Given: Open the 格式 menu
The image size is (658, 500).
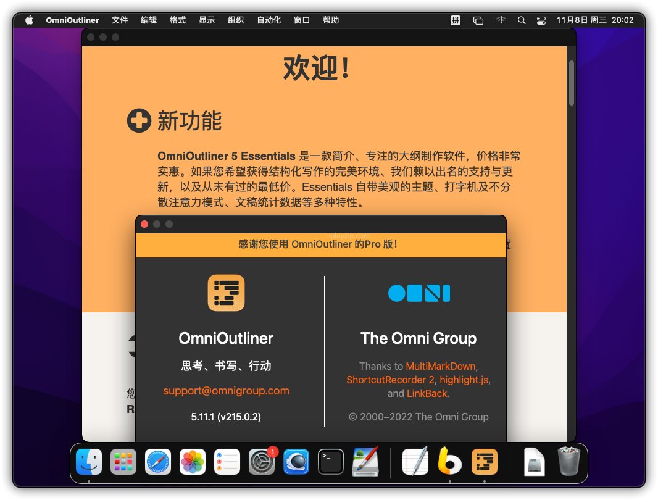Looking at the screenshot, I should 178,20.
